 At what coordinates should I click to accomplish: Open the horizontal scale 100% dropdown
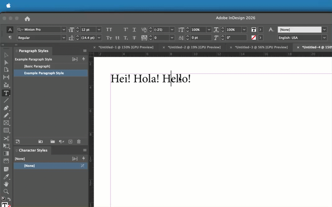point(244,30)
